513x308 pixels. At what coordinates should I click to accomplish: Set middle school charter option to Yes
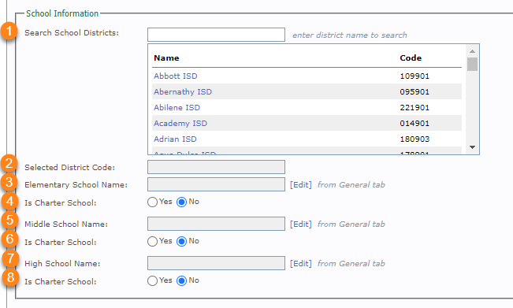tap(152, 241)
